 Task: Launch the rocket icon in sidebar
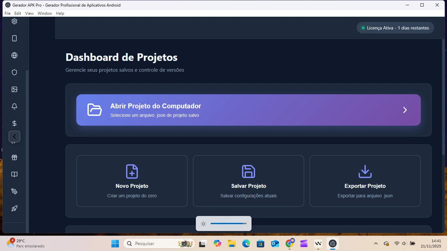[x=14, y=208]
